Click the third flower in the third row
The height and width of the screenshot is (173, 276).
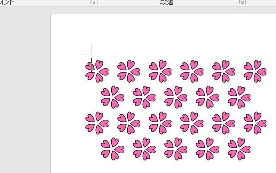(160, 123)
